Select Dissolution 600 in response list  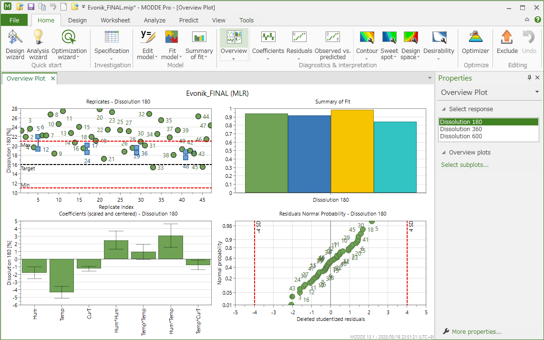(489, 136)
